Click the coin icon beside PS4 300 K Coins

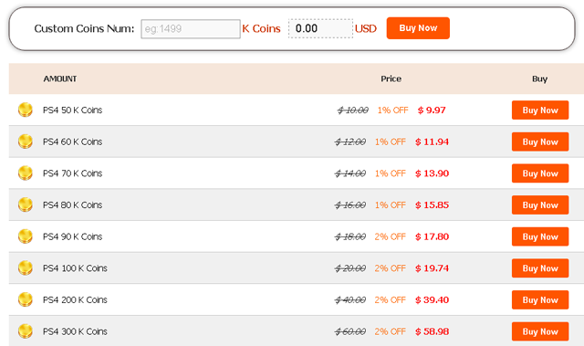[26, 331]
